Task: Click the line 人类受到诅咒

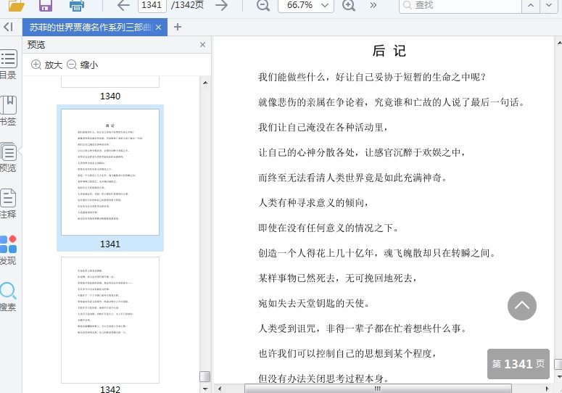Action: coord(363,328)
